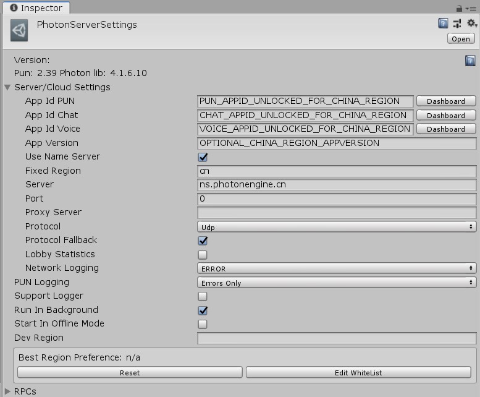This screenshot has height=397, width=480.
Task: Click the empty Dev Region field
Action: 337,338
